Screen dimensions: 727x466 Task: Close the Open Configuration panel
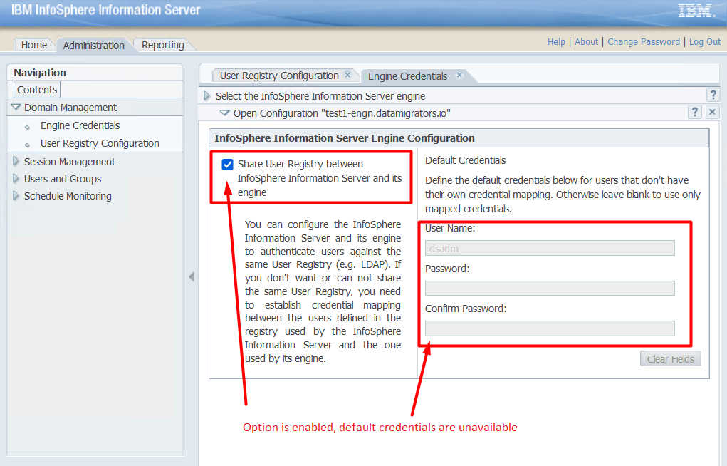[712, 113]
